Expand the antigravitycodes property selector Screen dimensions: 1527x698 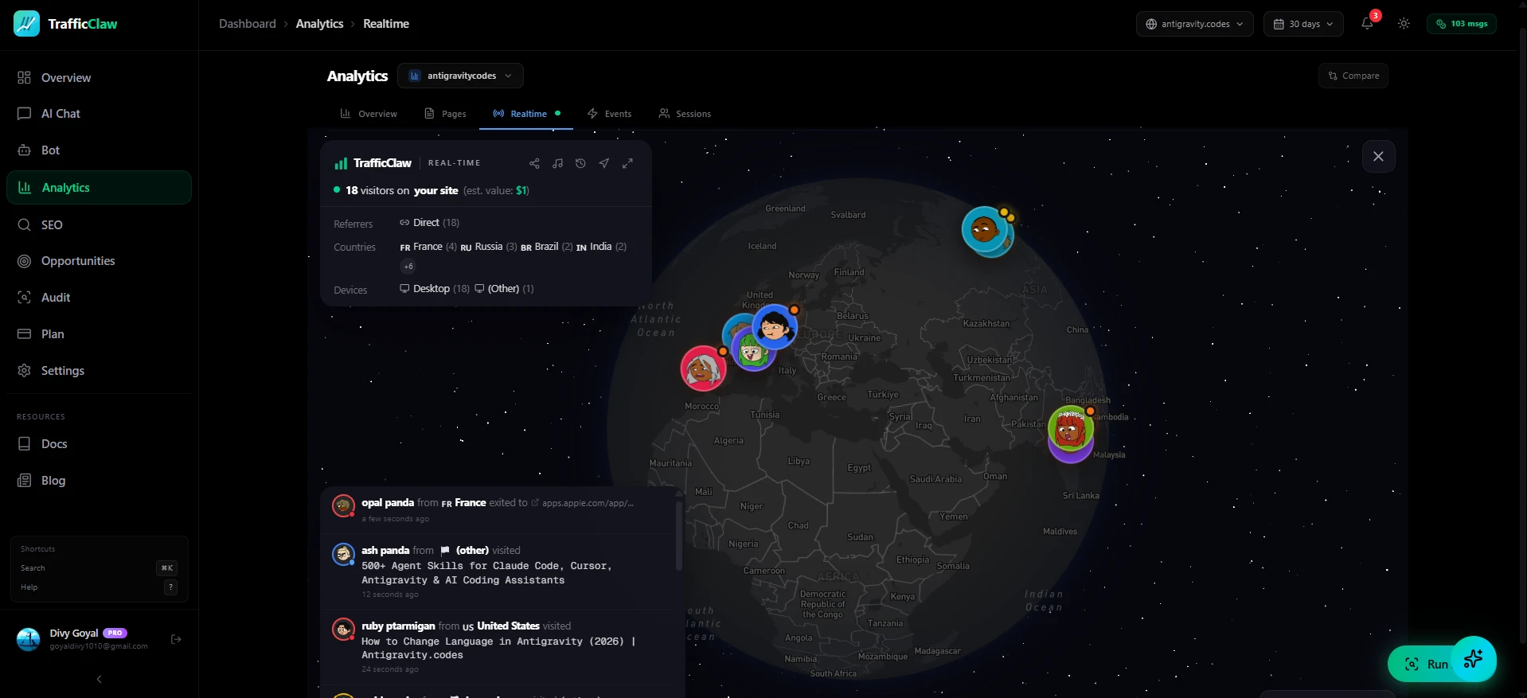pos(460,76)
